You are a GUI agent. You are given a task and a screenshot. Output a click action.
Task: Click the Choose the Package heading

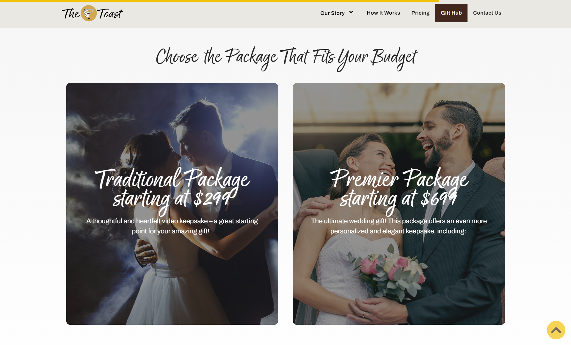(286, 58)
